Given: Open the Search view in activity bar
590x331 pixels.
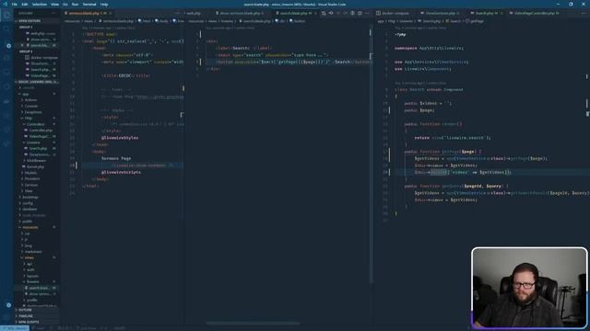Looking at the screenshot, I should pos(6,29).
